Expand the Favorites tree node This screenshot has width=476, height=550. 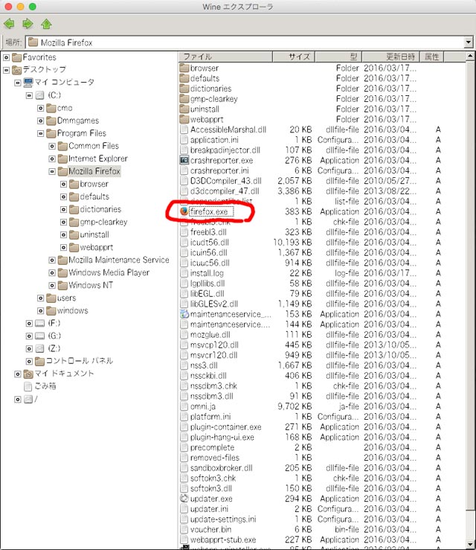pyautogui.click(x=6, y=57)
